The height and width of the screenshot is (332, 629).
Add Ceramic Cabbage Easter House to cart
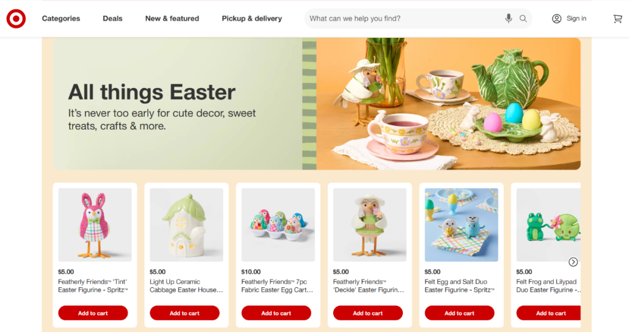pyautogui.click(x=185, y=313)
